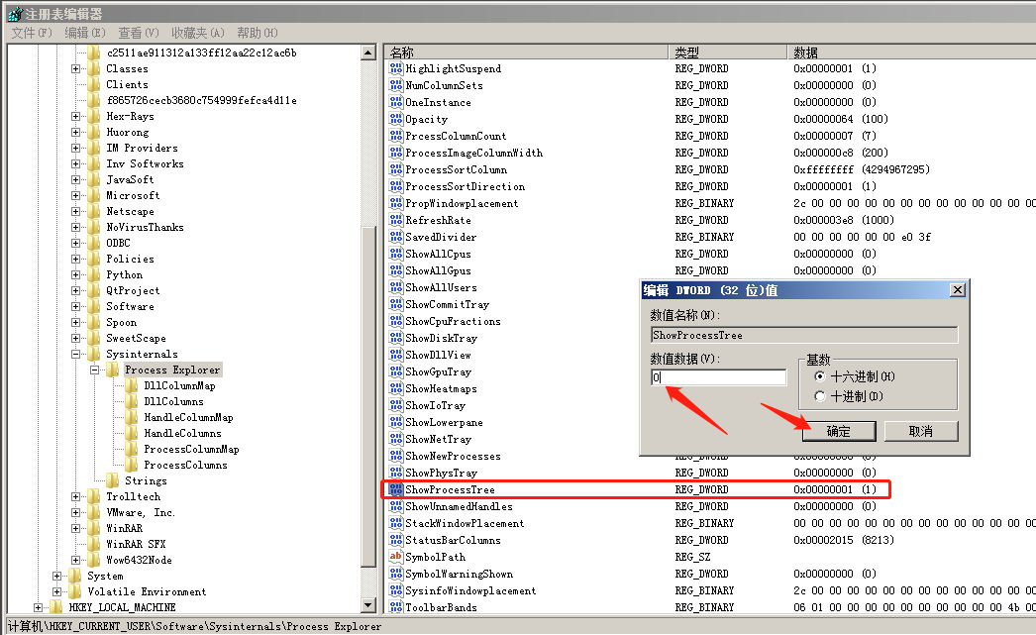Select the Hex-Rays tree item

pyautogui.click(x=130, y=116)
